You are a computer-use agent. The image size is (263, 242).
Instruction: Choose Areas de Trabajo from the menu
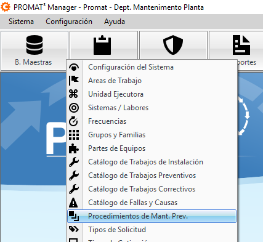click(152, 81)
